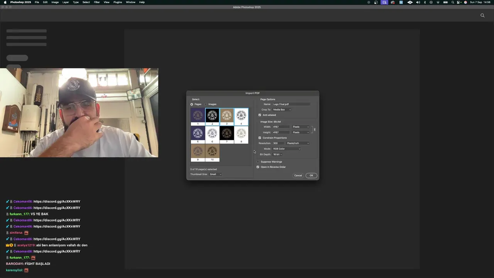Viewport: 494px width, 278px height.
Task: Click the Siri icon in the menu bar
Action: click(x=465, y=2)
